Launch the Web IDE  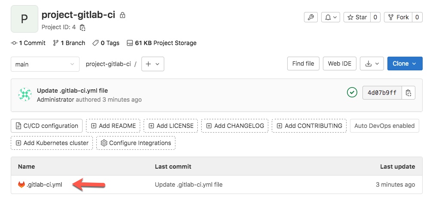(340, 64)
